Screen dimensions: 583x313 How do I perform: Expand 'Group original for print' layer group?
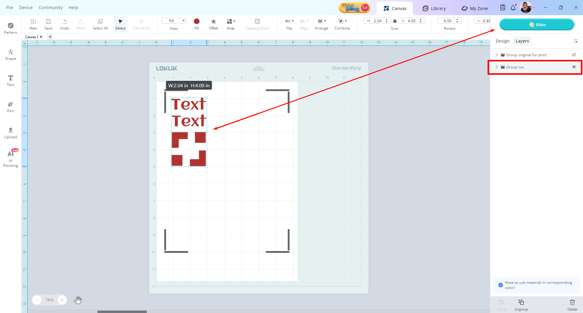(x=497, y=55)
